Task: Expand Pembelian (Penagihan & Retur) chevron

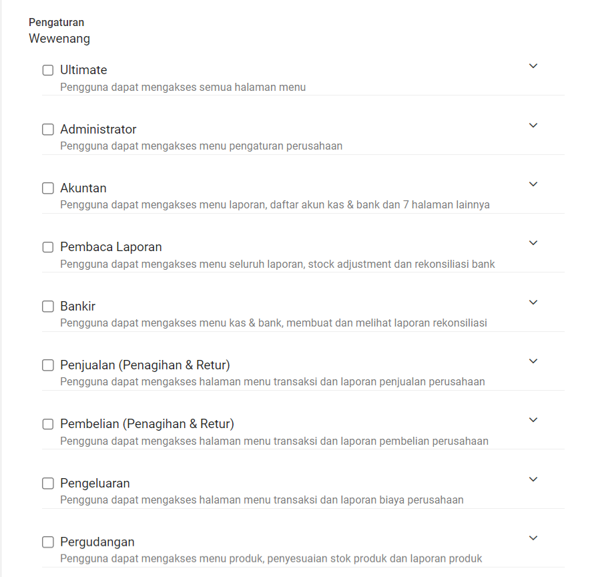Action: click(x=533, y=420)
